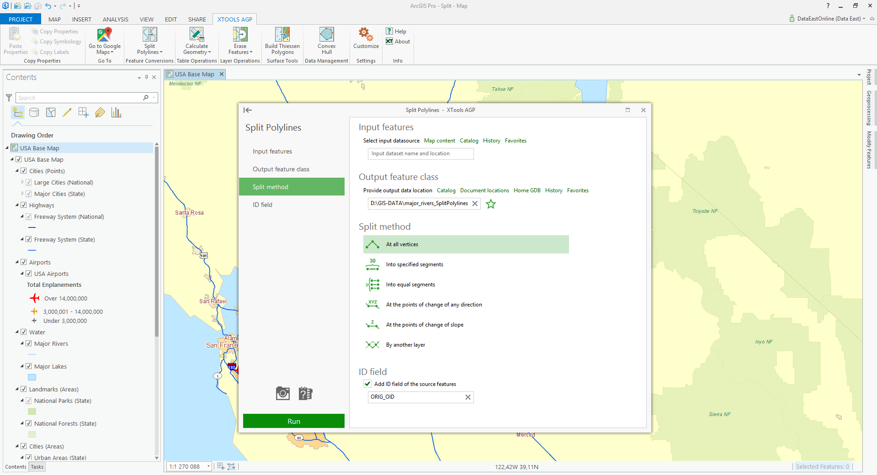
Task: Expand Large Cities (National) layer
Action: point(22,182)
